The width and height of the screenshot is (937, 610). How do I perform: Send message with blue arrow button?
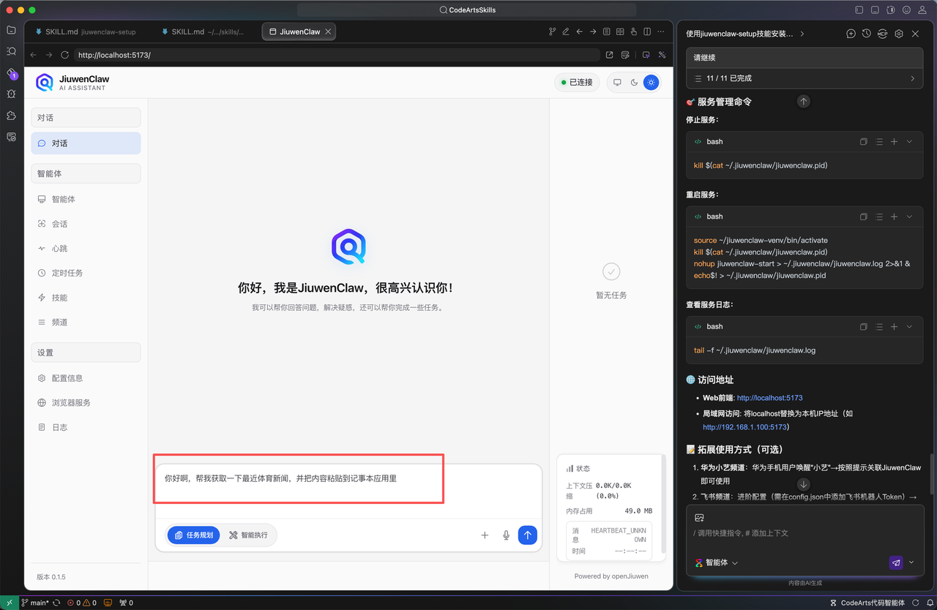point(527,535)
